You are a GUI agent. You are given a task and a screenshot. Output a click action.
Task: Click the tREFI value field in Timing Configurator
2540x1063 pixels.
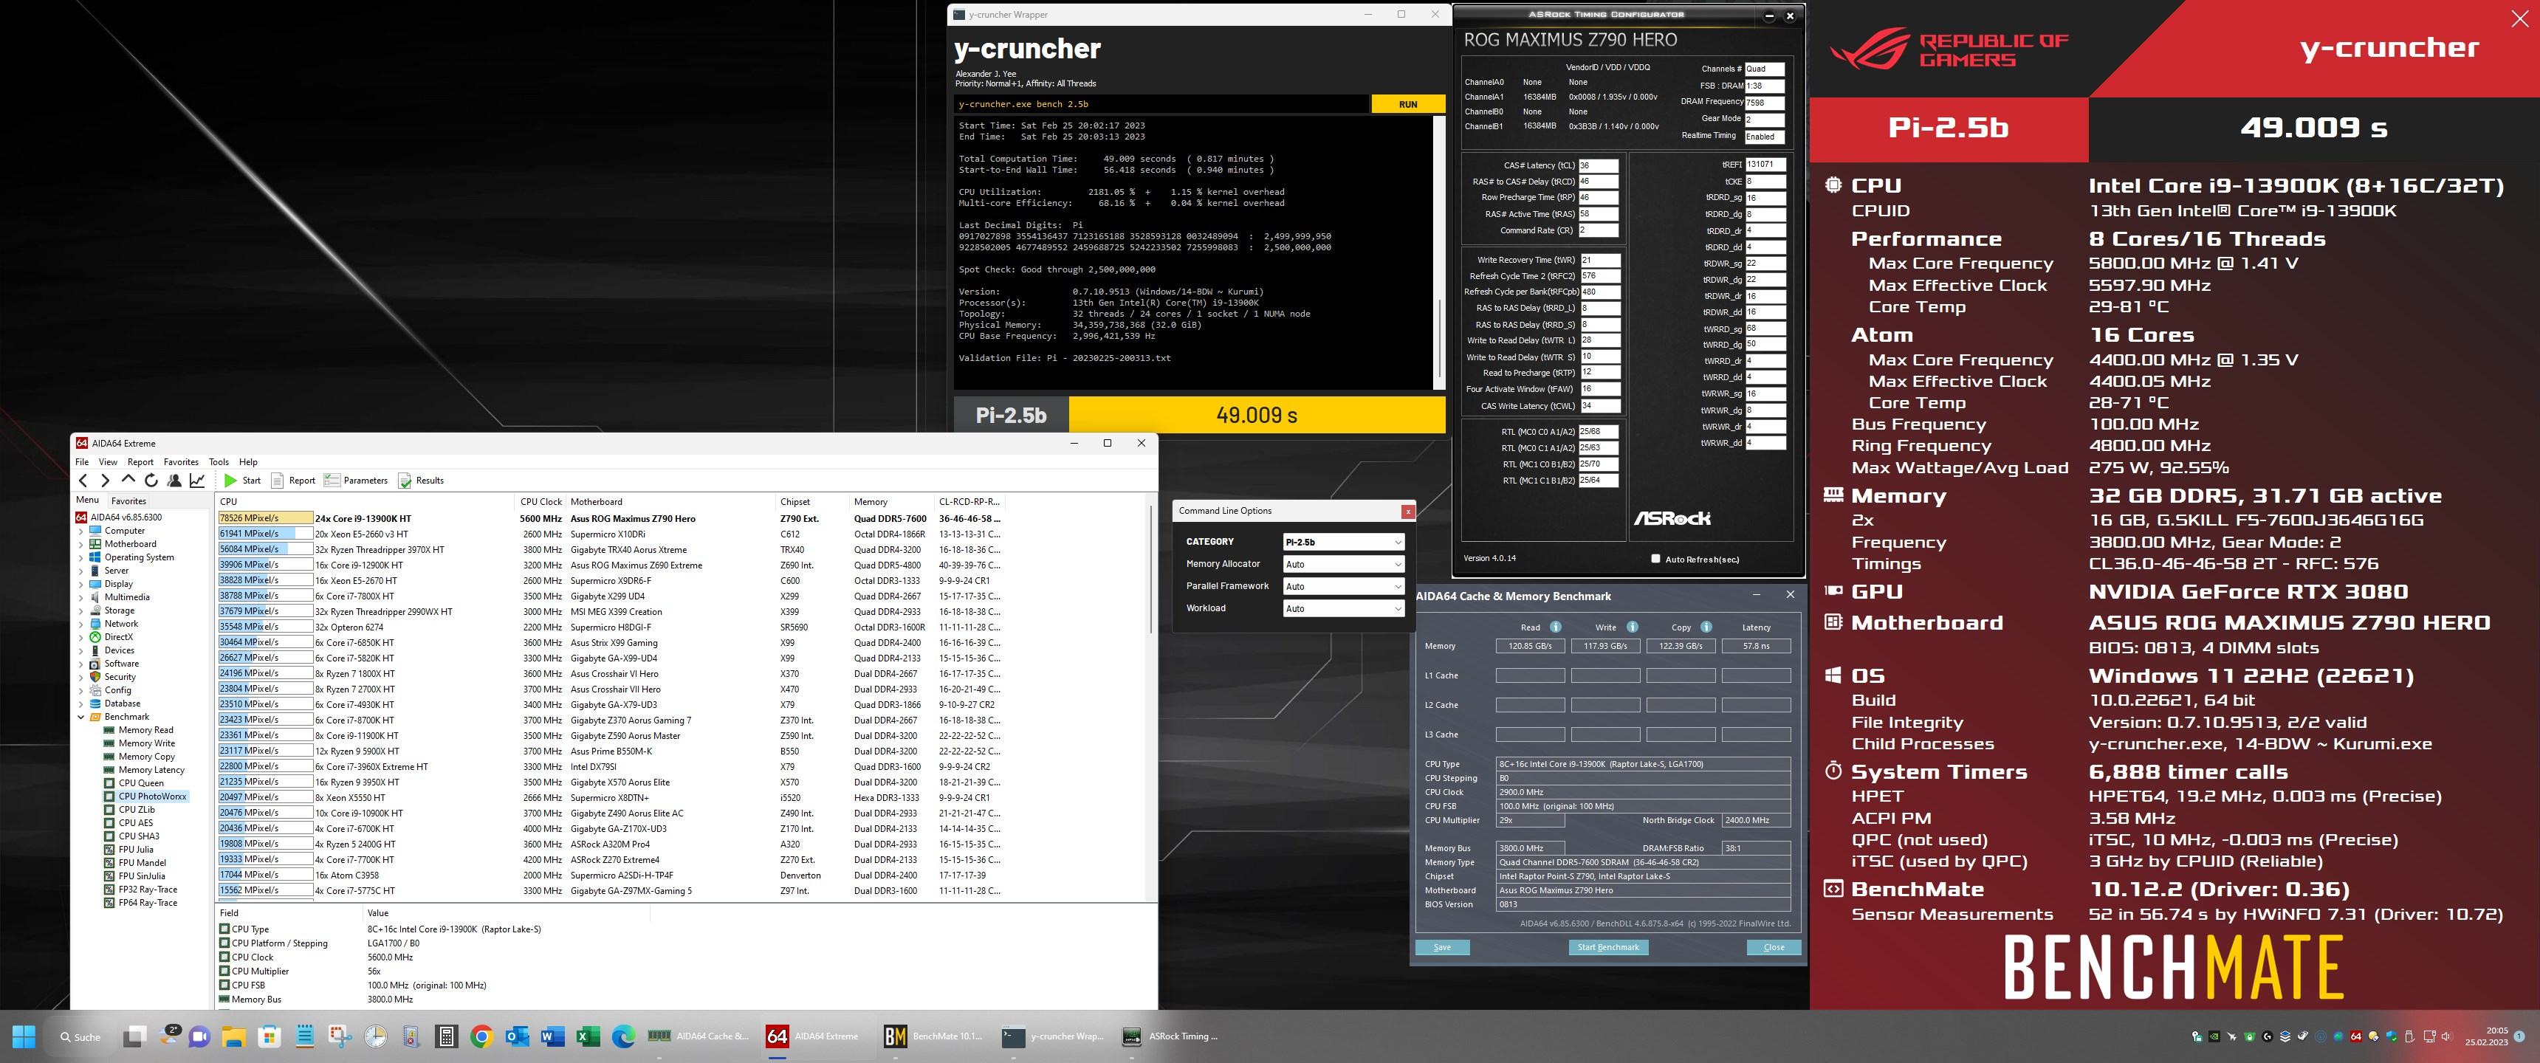(x=1765, y=165)
